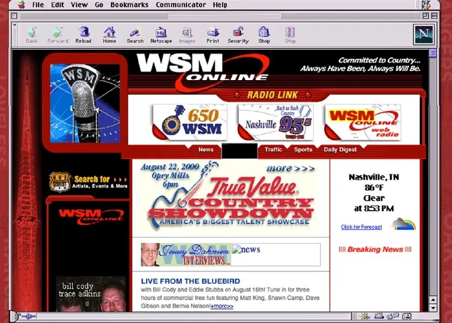Go to the Home page

point(110,35)
